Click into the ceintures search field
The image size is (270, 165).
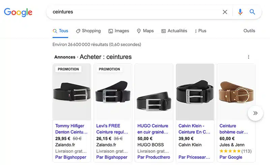click(x=135, y=12)
